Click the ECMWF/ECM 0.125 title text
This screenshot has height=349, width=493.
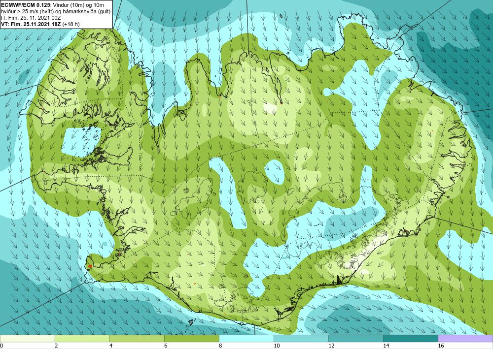pos(27,4)
